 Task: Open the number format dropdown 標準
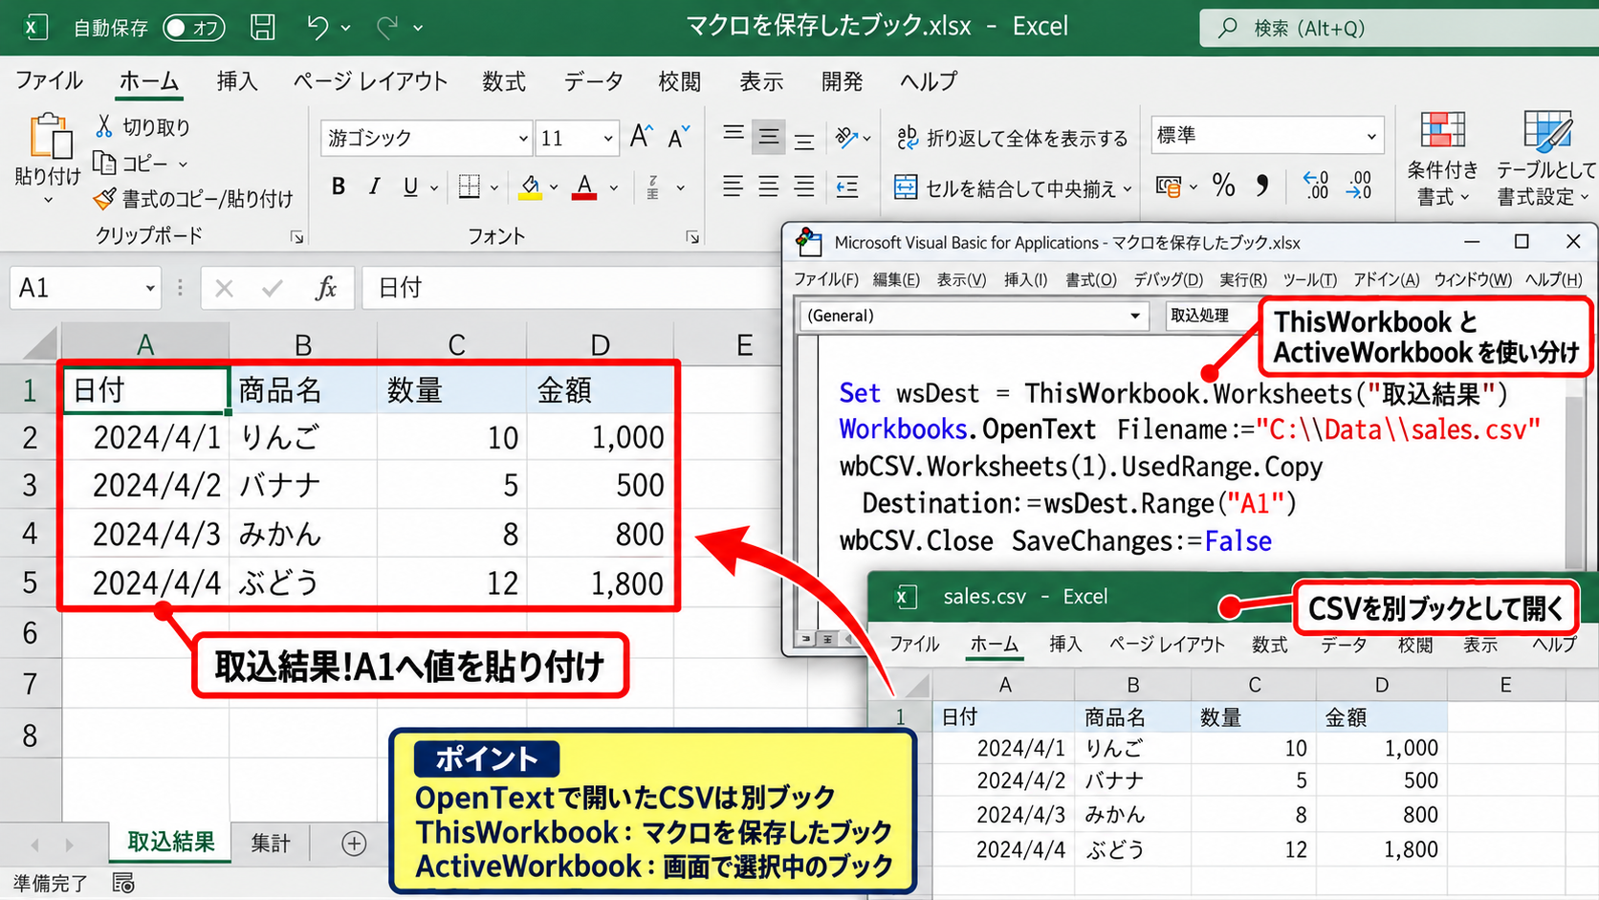click(1267, 136)
